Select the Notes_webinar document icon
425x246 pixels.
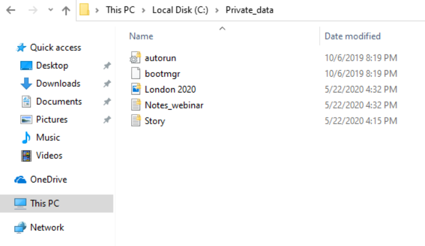point(135,105)
